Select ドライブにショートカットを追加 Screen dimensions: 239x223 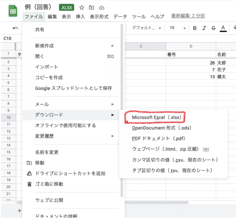click(x=71, y=173)
